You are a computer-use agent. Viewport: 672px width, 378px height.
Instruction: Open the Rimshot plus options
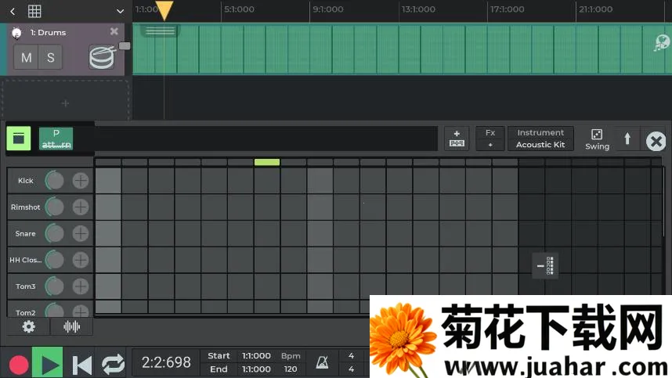[x=80, y=207]
